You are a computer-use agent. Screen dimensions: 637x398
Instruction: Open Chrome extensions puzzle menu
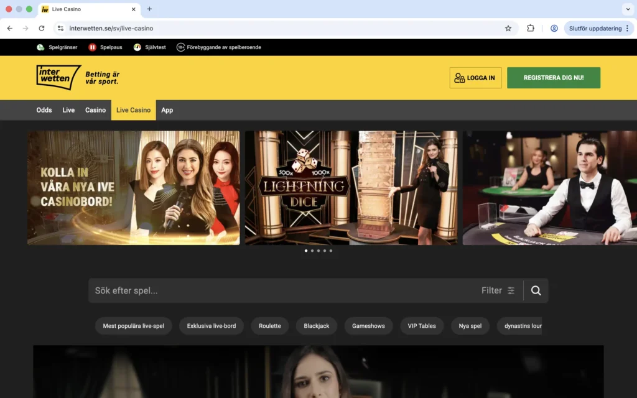point(530,28)
